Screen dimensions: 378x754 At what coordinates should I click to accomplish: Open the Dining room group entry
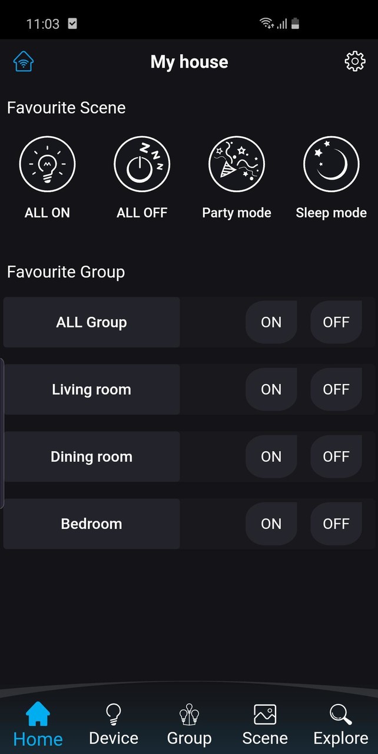coord(91,457)
